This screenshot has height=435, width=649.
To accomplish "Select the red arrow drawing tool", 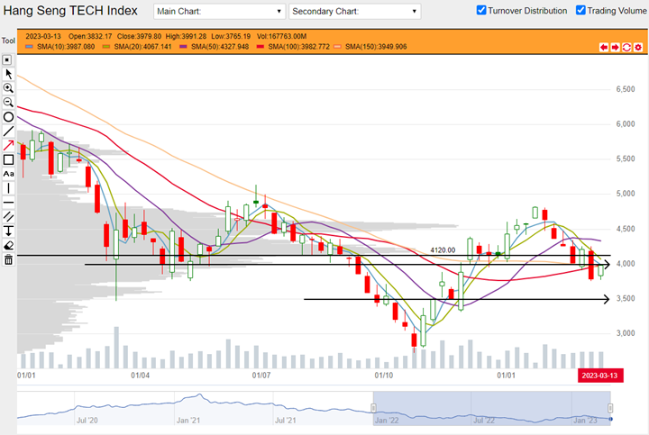I will 8,146.
